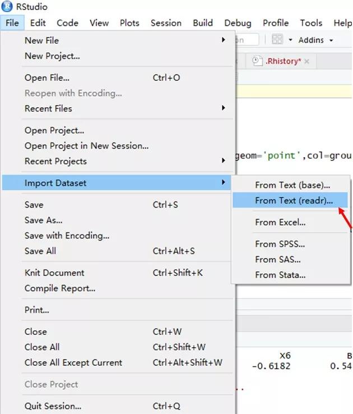
Task: Open the Plots menu in menu bar
Action: 129,23
